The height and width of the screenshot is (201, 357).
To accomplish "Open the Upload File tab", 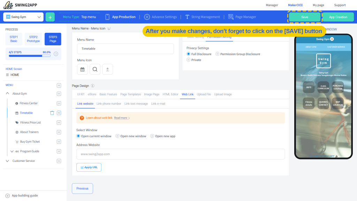I will pos(204,94).
